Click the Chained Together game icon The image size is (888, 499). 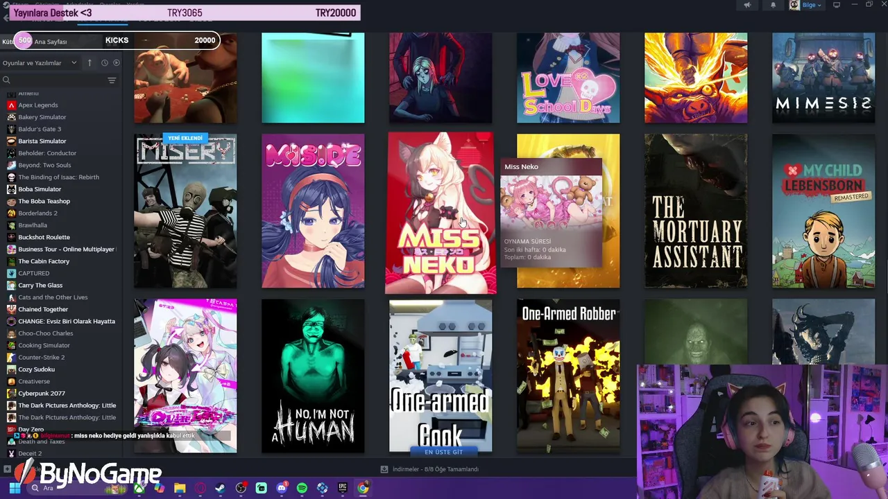click(11, 309)
